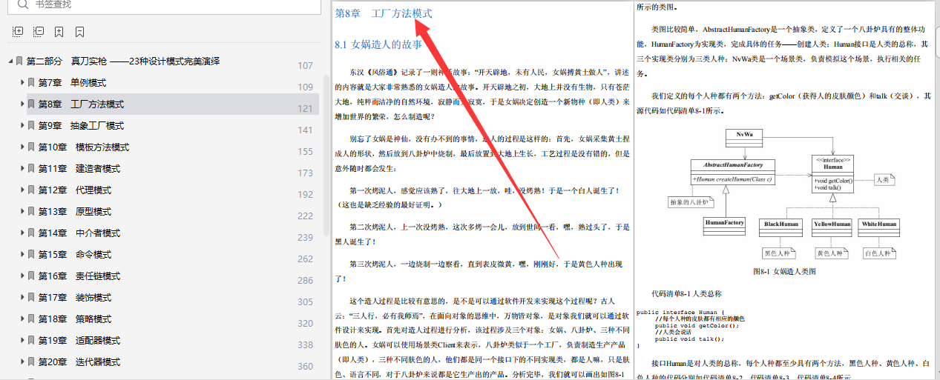Click heading 8.1 女娲造人的故事
This screenshot has height=380, width=940.
(x=378, y=44)
